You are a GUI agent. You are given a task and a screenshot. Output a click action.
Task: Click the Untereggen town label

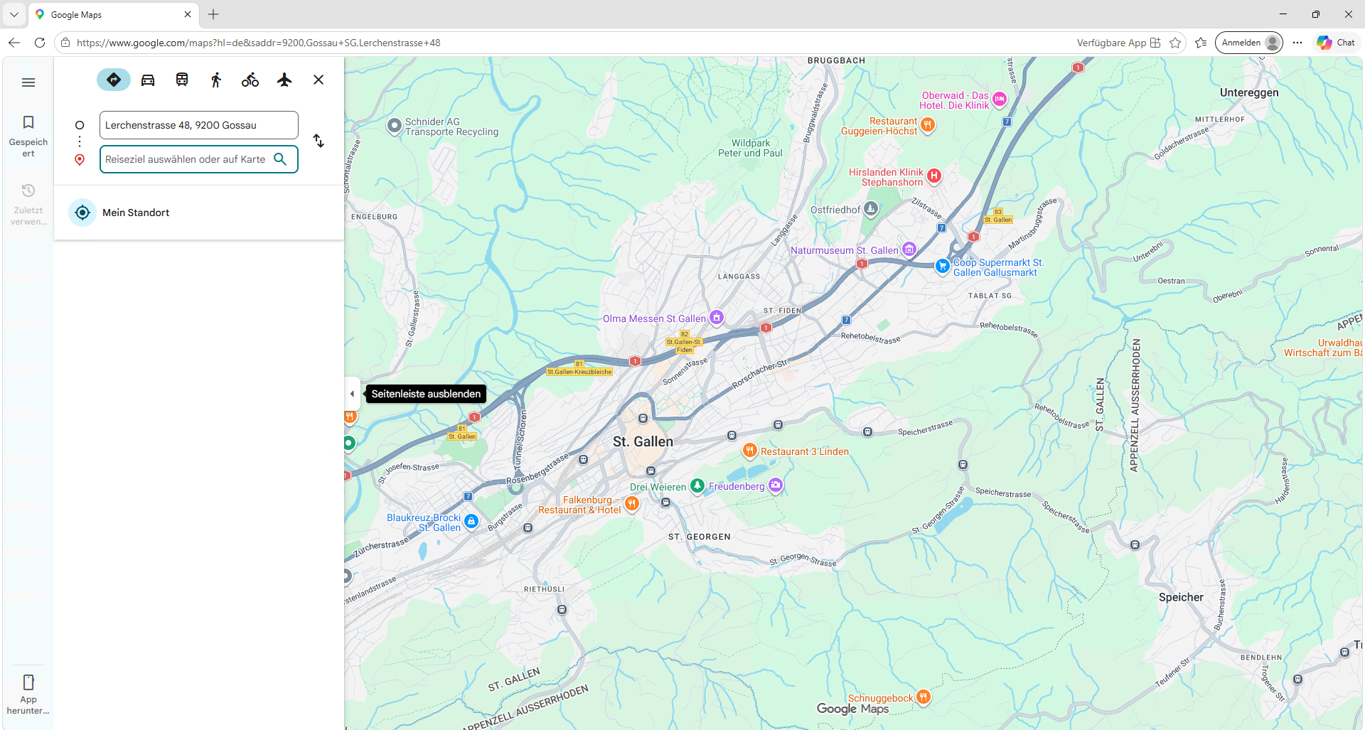(1249, 92)
